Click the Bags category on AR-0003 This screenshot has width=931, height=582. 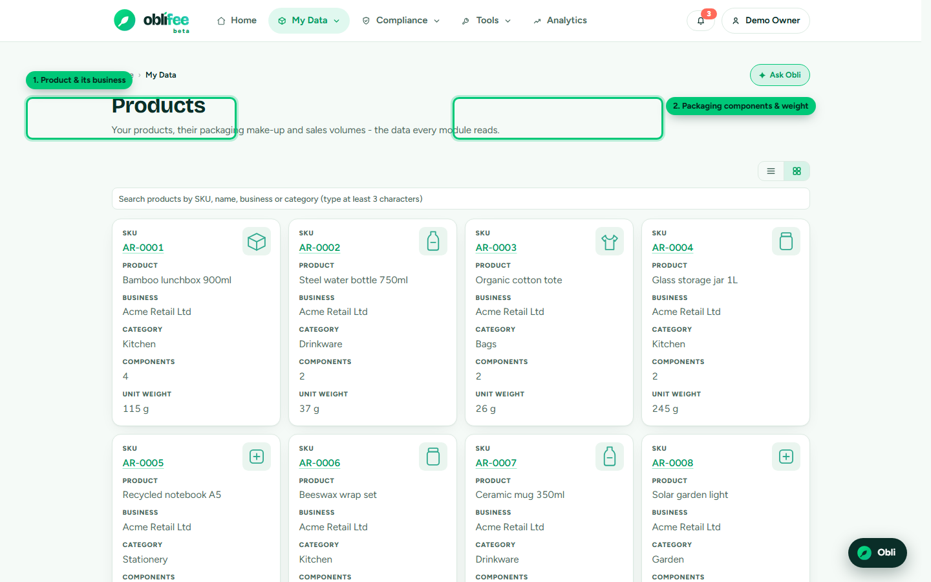[x=486, y=344]
